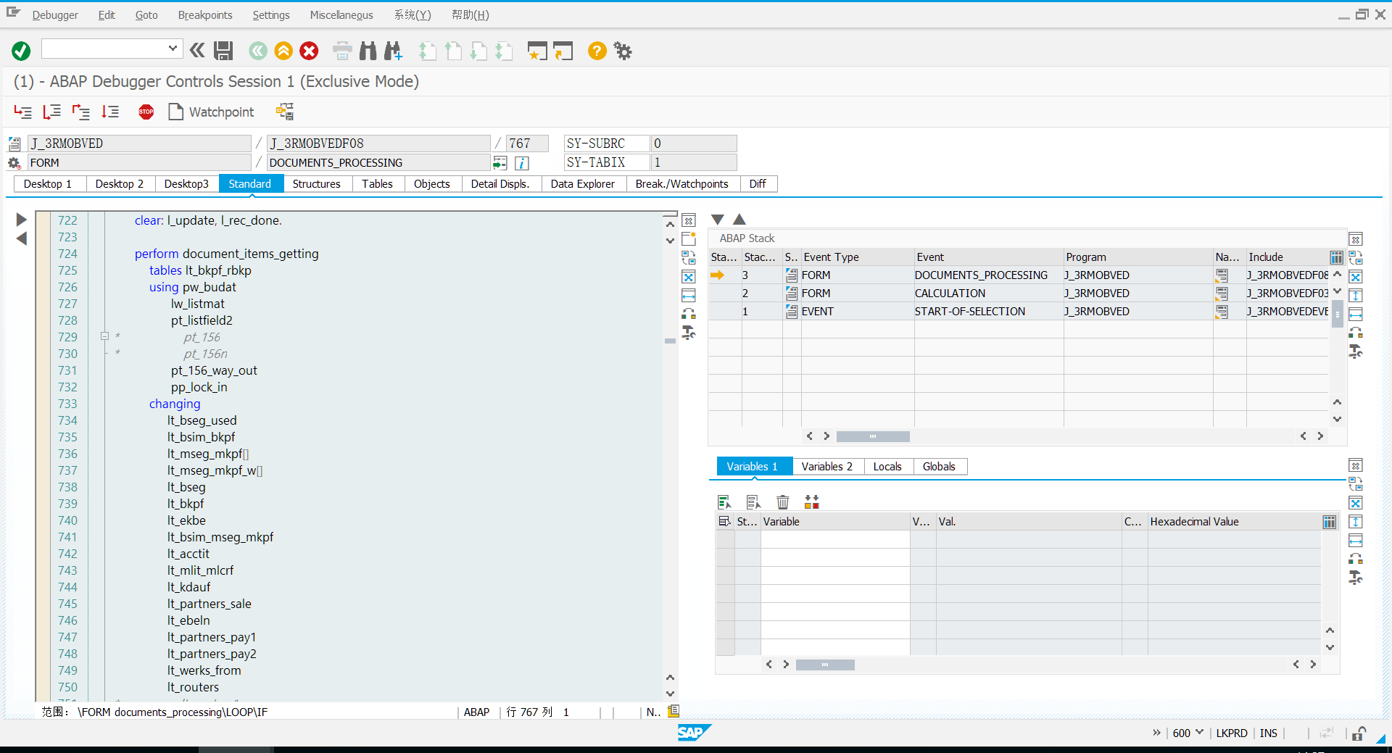Screen dimensions: 1392x753
Task: Open the Goto menu
Action: [x=146, y=14]
